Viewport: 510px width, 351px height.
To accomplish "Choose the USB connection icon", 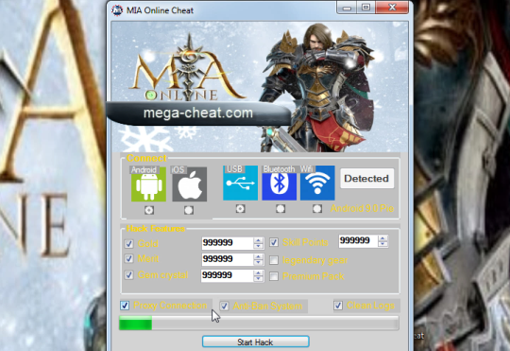I will point(241,183).
